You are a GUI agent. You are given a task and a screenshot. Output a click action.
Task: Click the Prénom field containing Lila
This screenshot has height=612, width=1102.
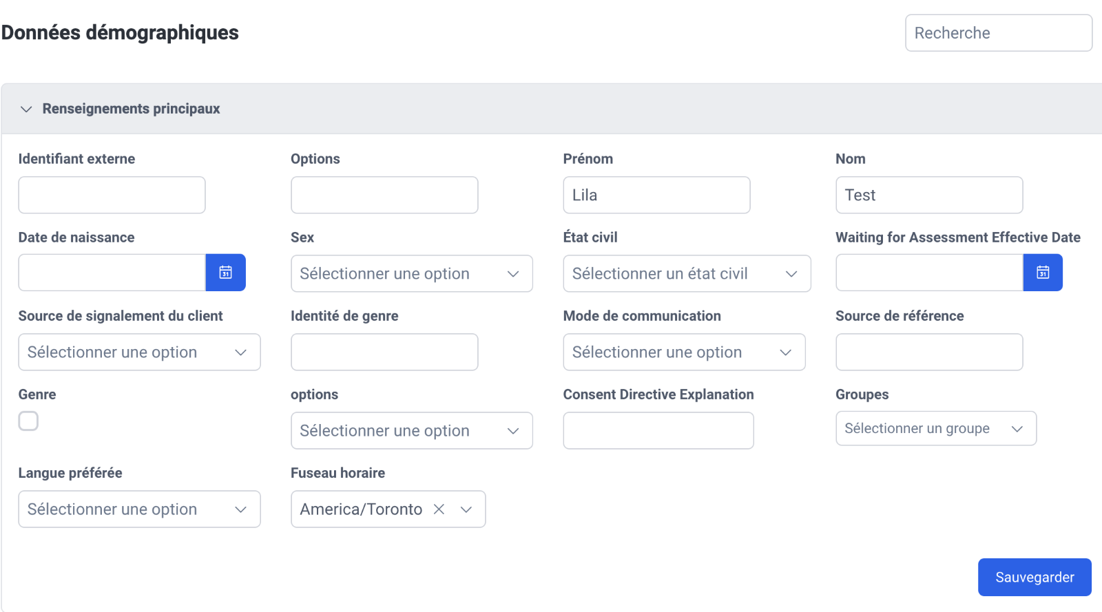pyautogui.click(x=656, y=195)
